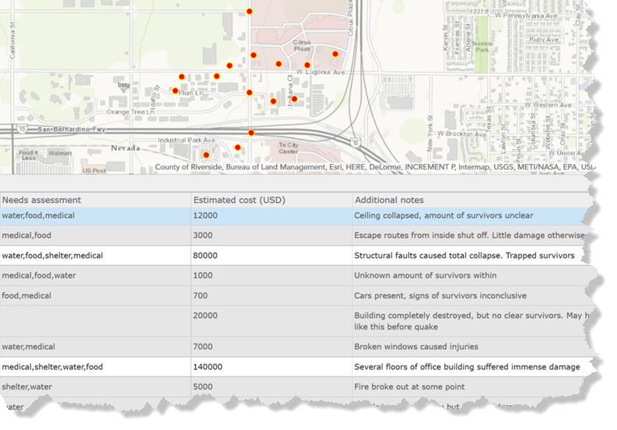Click the Additional notes column header

[388, 200]
